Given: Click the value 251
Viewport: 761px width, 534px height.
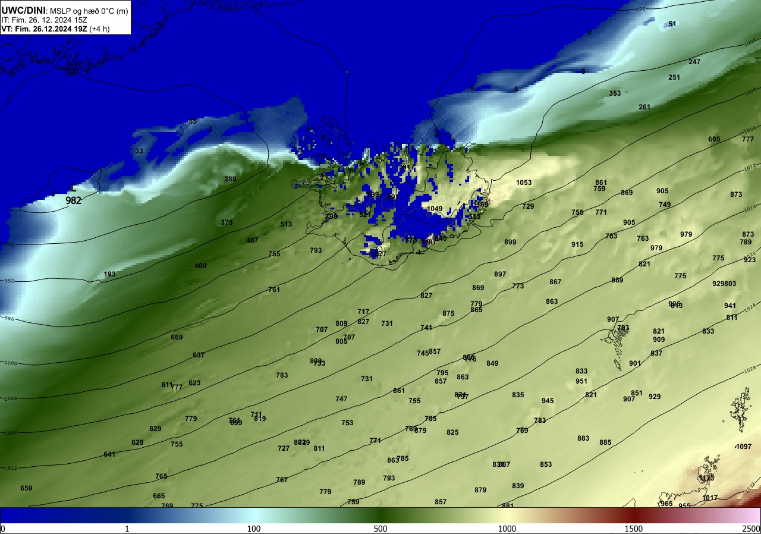Looking at the screenshot, I should click(674, 77).
